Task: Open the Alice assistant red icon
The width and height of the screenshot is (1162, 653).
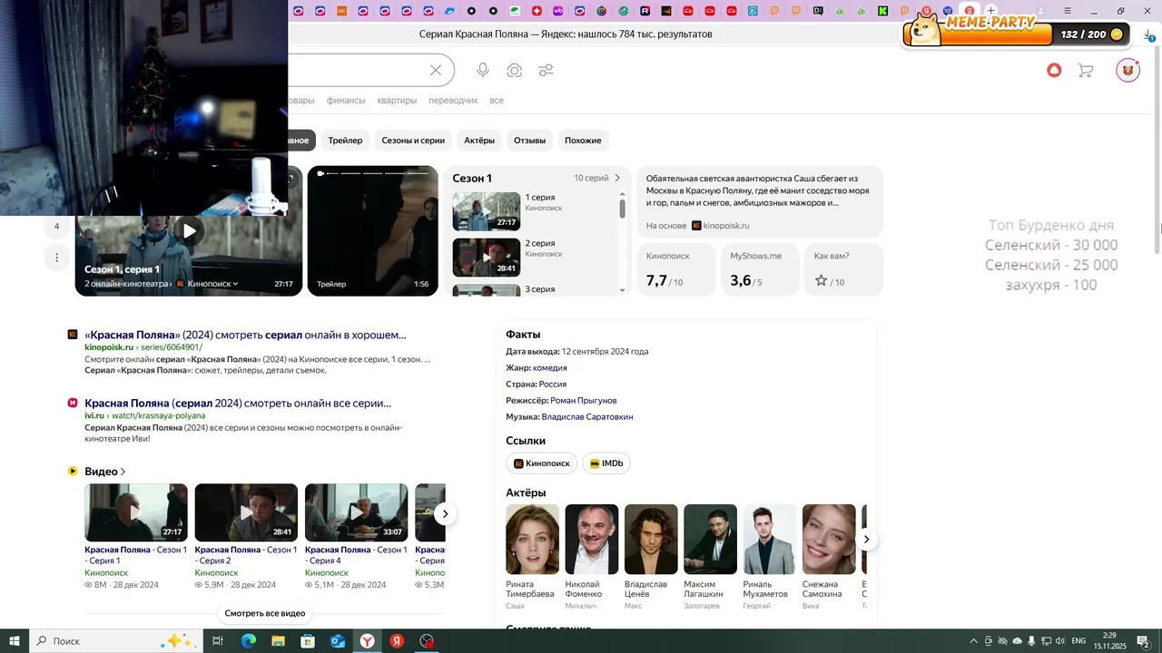Action: 1054,70
